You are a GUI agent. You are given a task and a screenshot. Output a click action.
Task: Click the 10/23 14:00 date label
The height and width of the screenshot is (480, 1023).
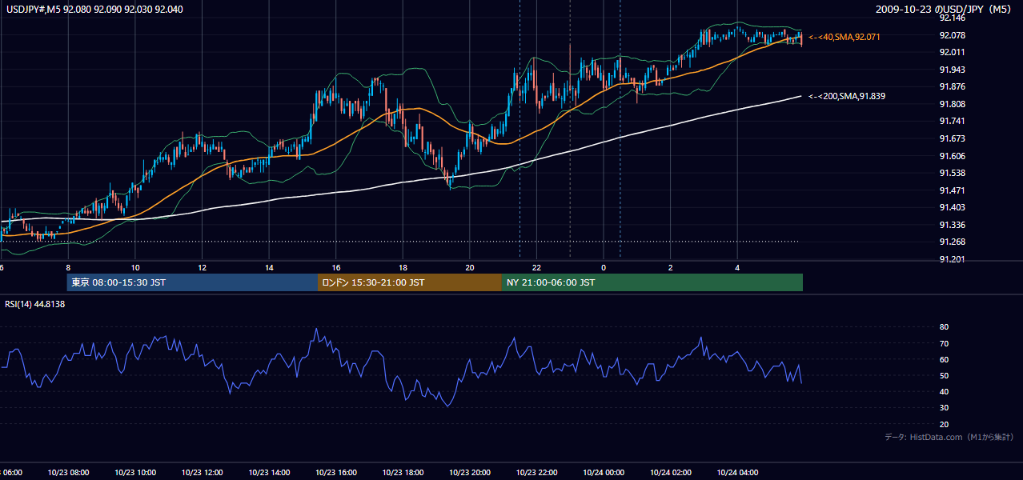(269, 473)
